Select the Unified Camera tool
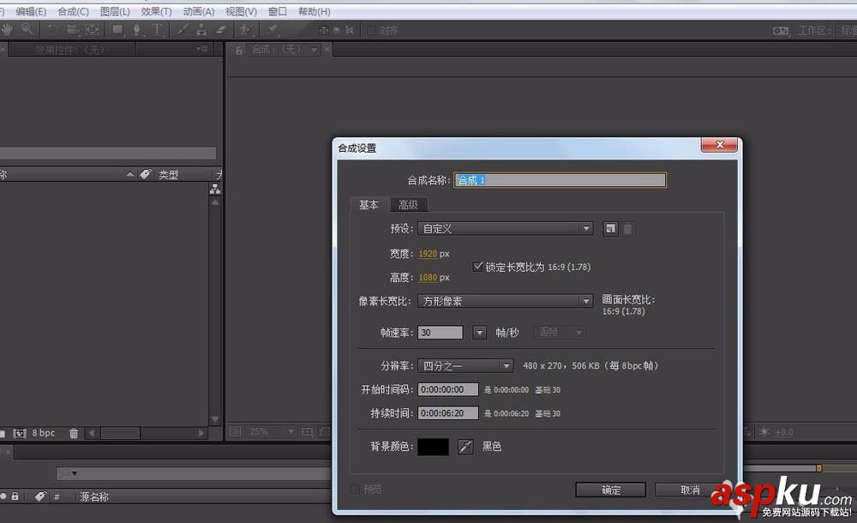The image size is (857, 523). coord(72,29)
